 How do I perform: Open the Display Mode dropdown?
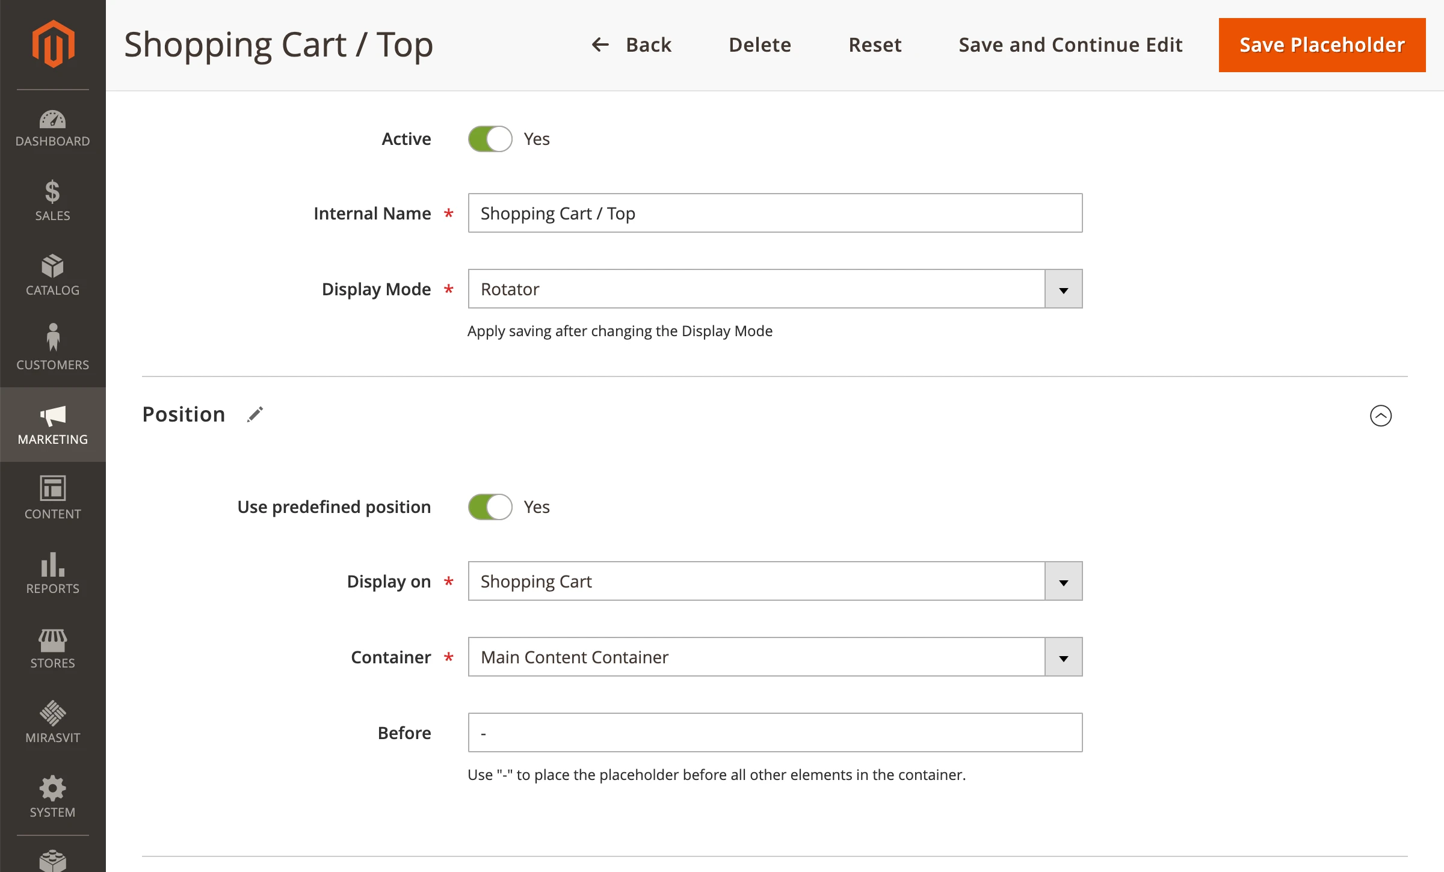pyautogui.click(x=1063, y=289)
